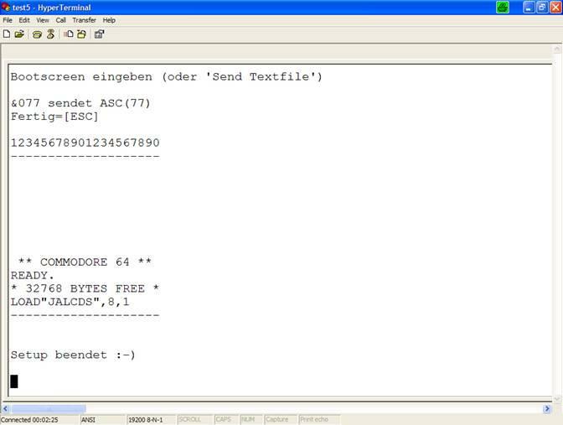This screenshot has height=425, width=563.
Task: Click the Properties toolbar icon
Action: tap(99, 34)
